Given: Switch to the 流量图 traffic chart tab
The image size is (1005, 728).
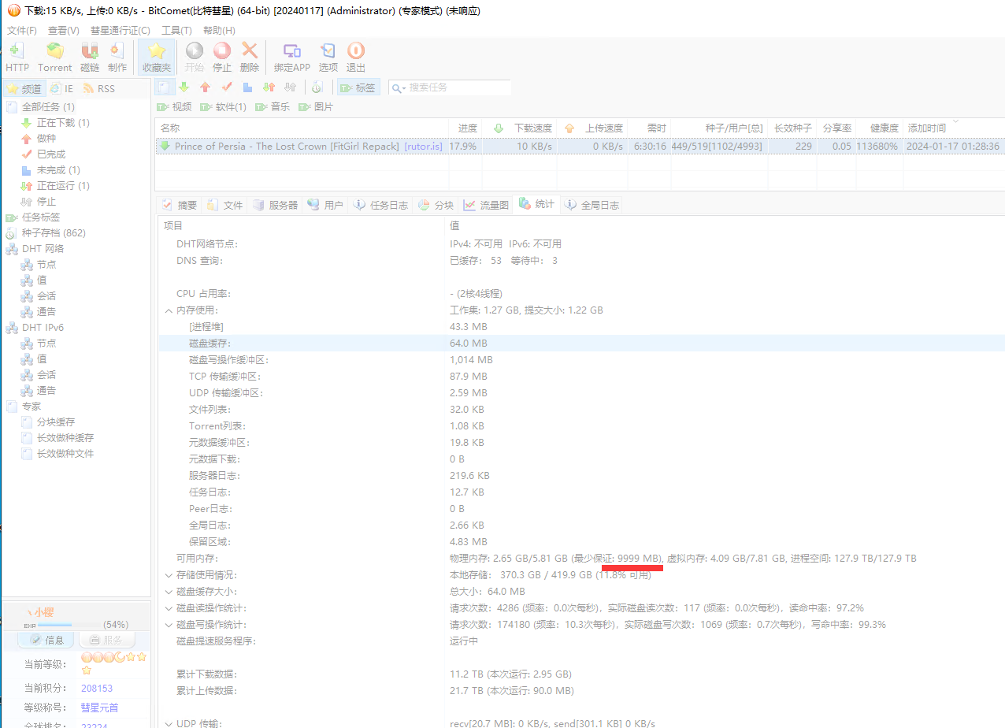Looking at the screenshot, I should click(x=486, y=205).
